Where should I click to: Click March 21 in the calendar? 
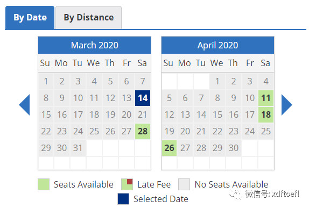coord(143,114)
